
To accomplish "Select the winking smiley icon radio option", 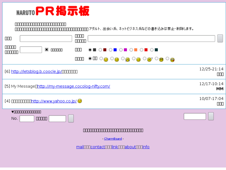I will [101, 58].
